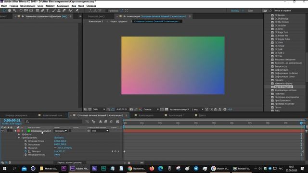
Task: Switch to the Effect Controls panel tab
Action: 46,16
